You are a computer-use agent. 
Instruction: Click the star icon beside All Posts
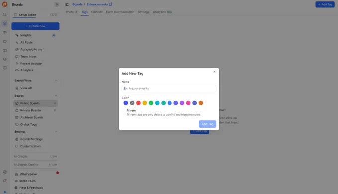click(17, 42)
